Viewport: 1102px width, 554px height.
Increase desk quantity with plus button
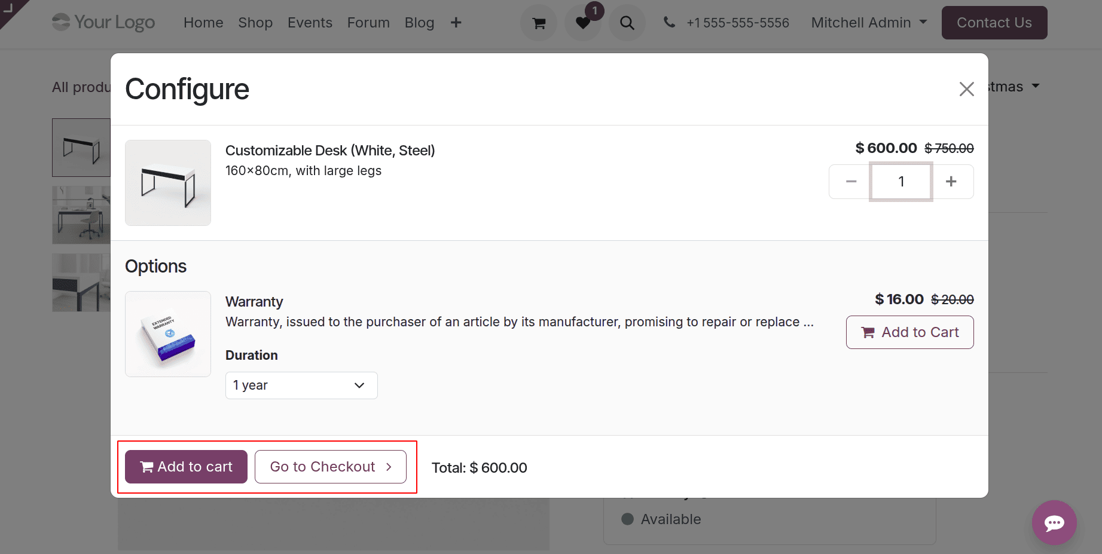(951, 182)
